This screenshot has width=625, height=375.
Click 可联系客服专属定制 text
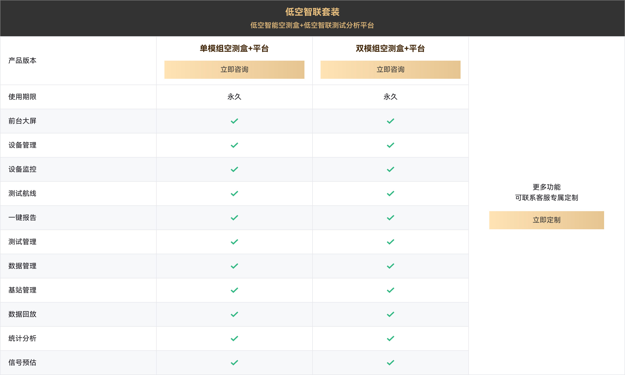(546, 198)
